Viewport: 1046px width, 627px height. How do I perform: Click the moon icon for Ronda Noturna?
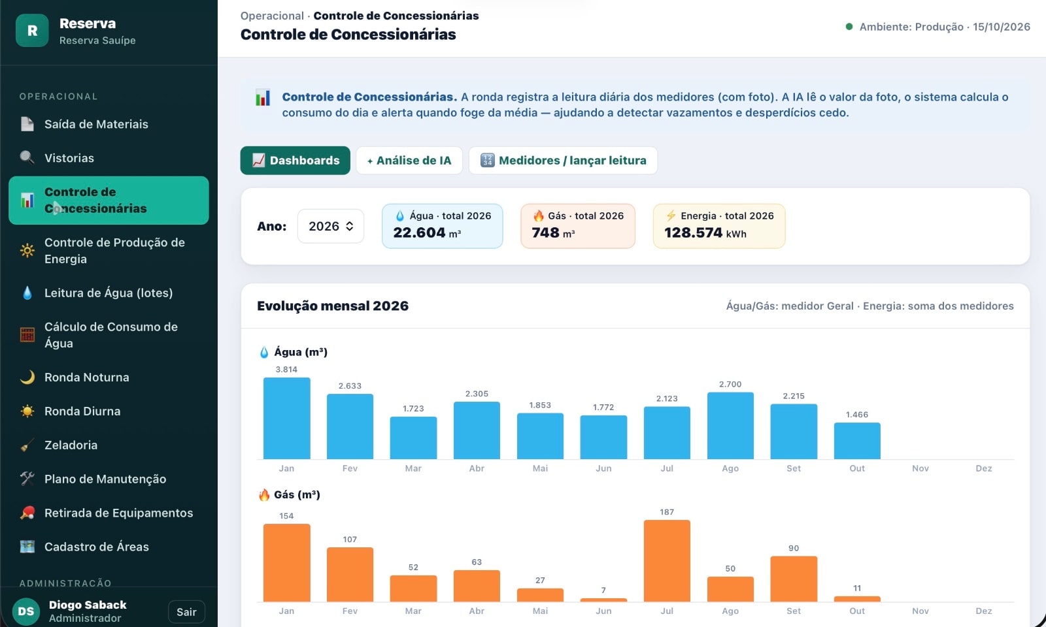(x=27, y=377)
